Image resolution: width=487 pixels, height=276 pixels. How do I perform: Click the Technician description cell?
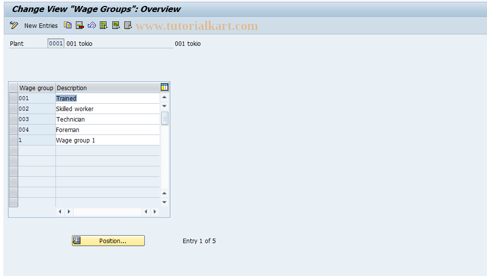107,119
